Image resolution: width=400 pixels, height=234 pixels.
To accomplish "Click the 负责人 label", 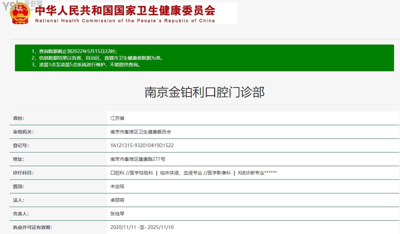I will (21, 214).
